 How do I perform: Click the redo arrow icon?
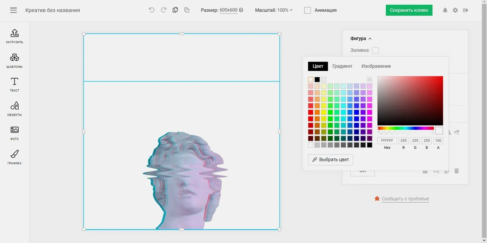163,10
